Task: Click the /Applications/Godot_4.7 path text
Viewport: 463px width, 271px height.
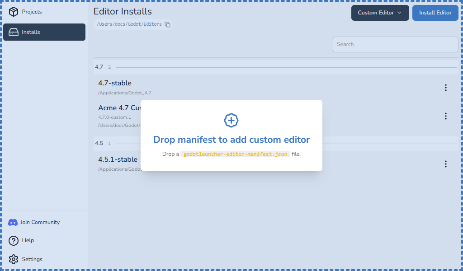Action: [x=125, y=93]
